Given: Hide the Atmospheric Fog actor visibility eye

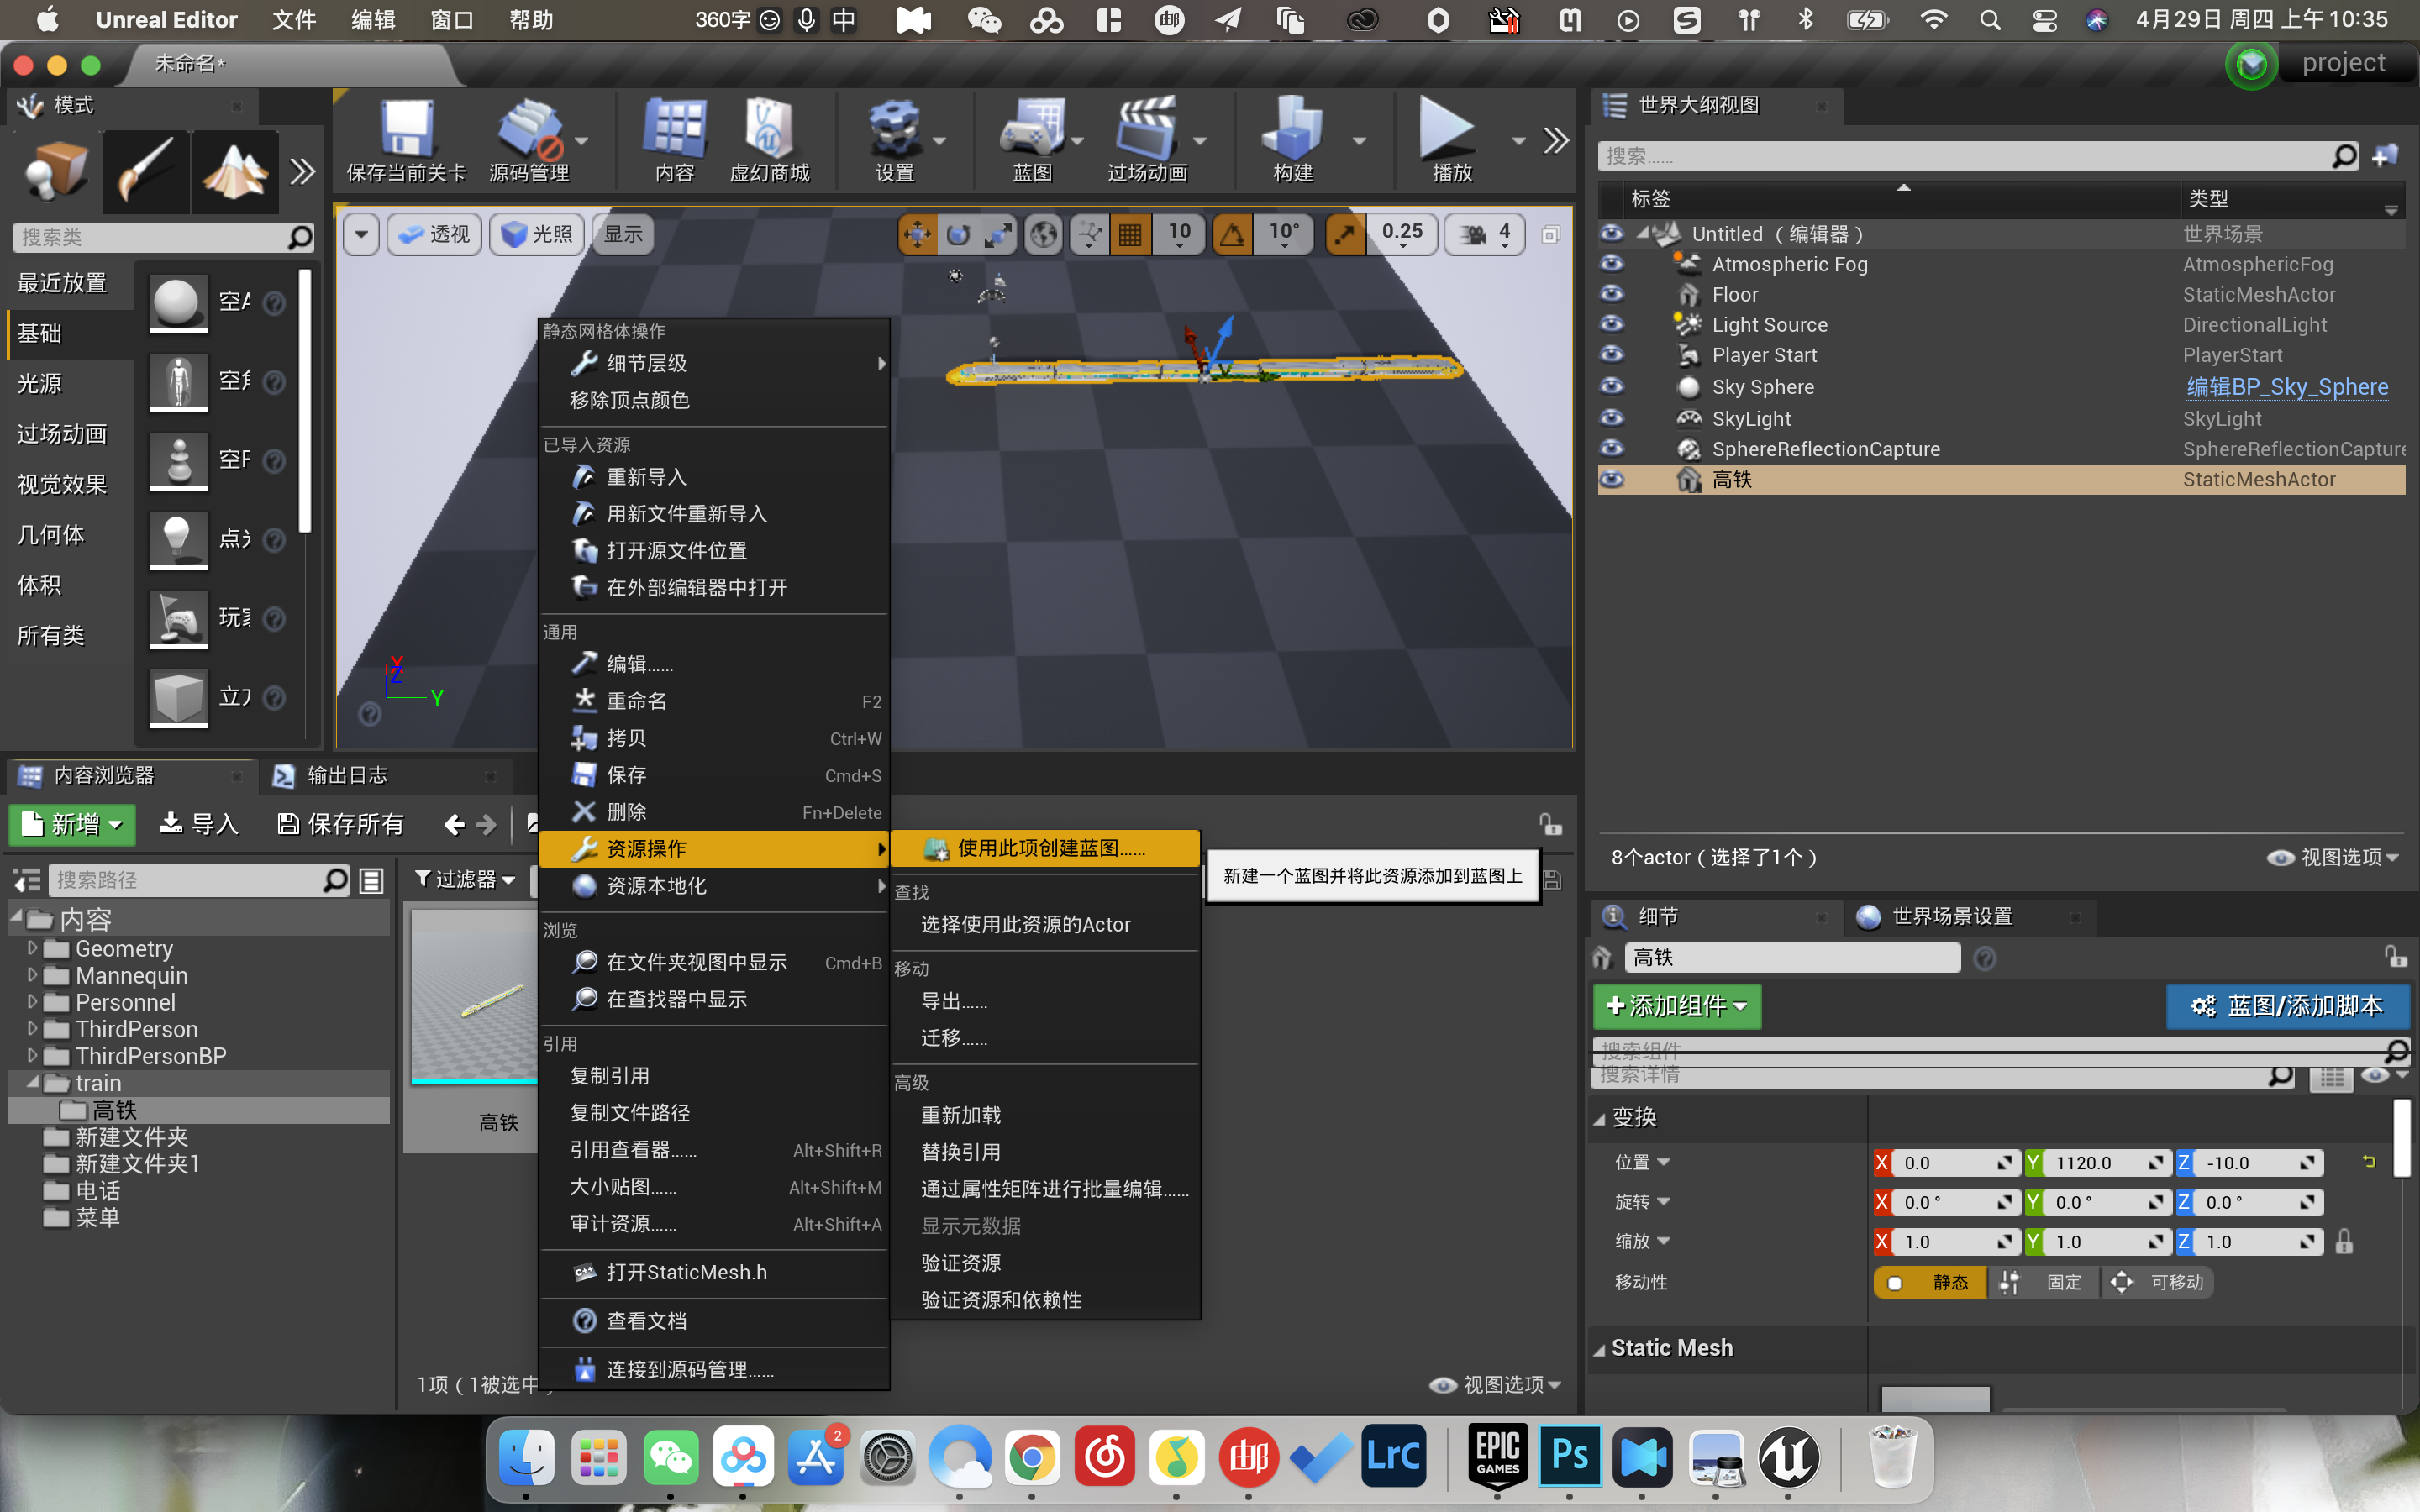Looking at the screenshot, I should pos(1612,263).
